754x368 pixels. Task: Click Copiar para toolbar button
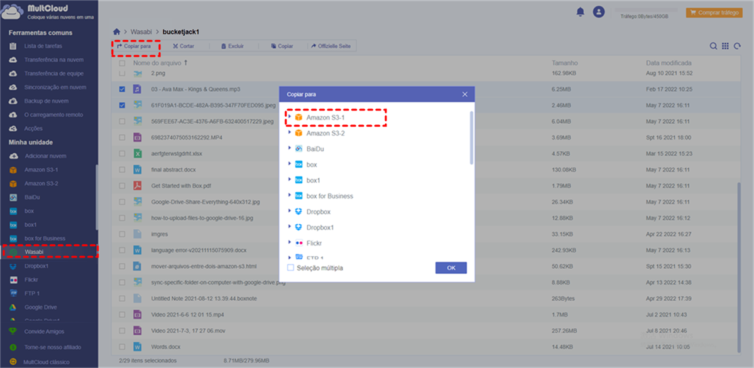(x=133, y=46)
